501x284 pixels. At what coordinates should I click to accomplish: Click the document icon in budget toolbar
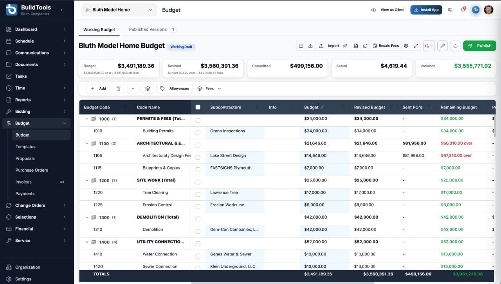point(356,46)
